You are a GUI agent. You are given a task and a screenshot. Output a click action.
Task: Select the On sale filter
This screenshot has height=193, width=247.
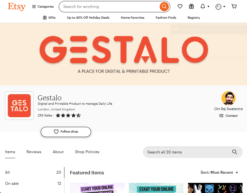click(33, 184)
